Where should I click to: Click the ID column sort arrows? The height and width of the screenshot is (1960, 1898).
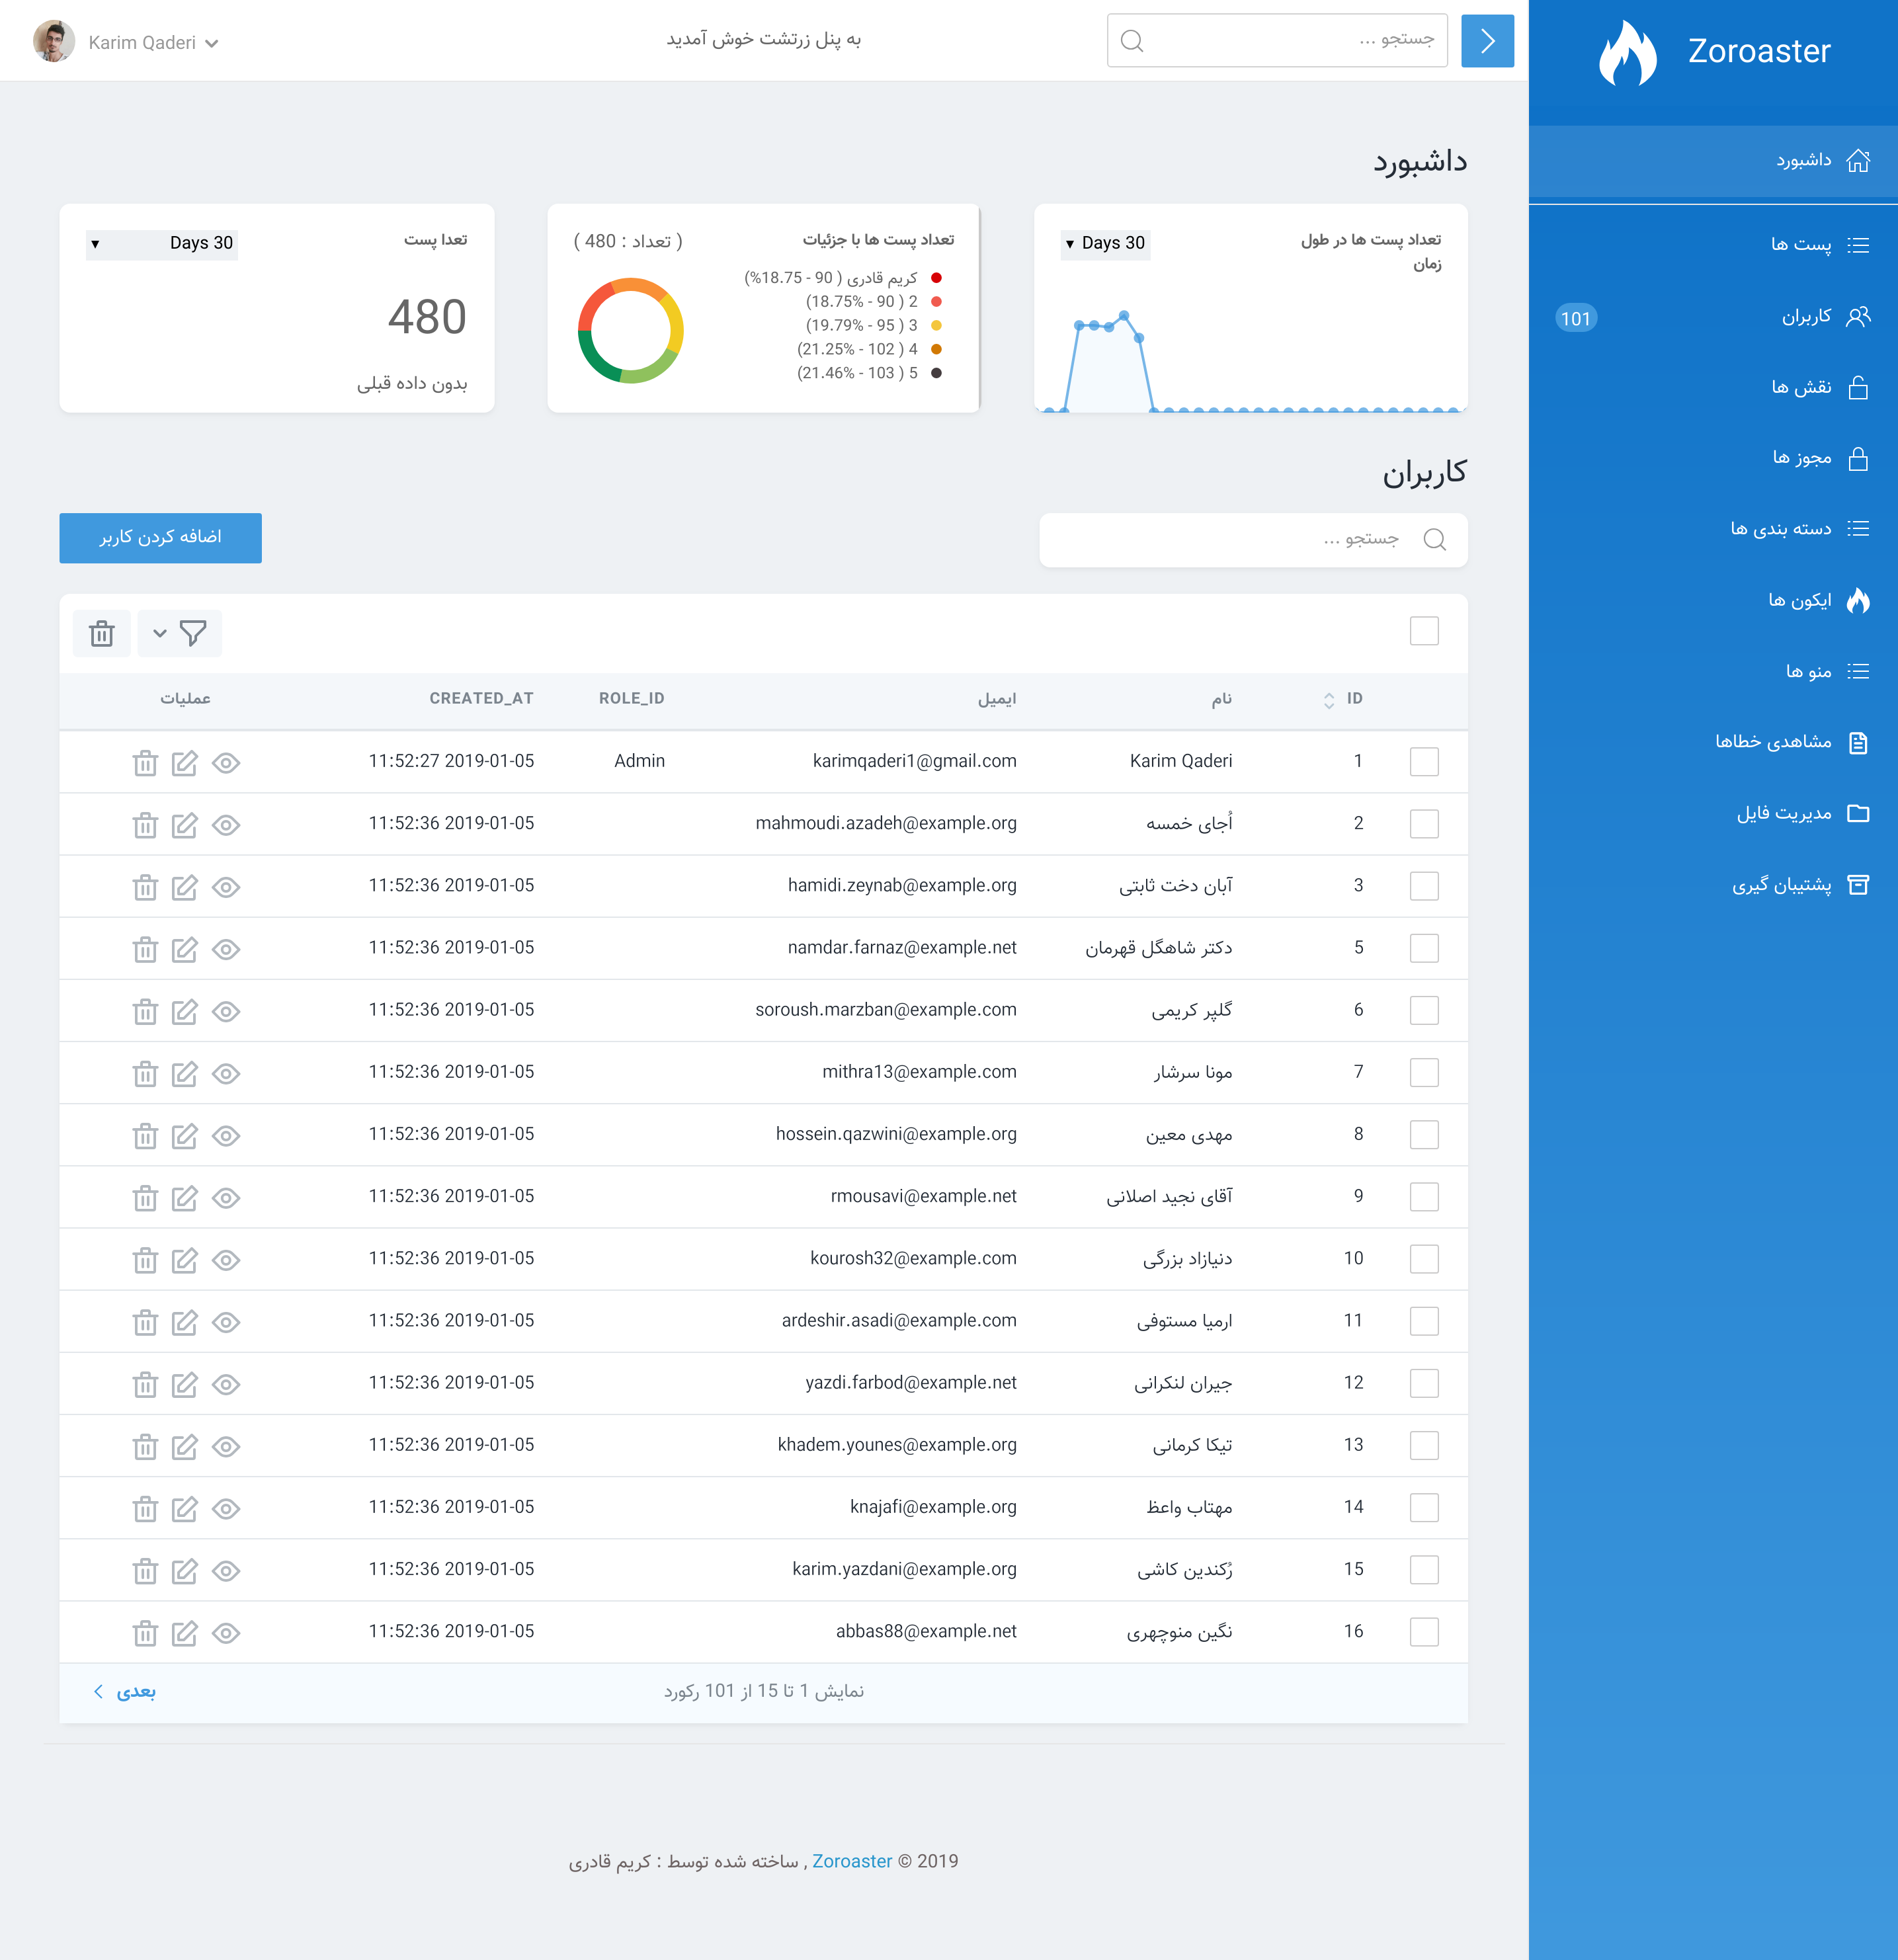pyautogui.click(x=1328, y=700)
